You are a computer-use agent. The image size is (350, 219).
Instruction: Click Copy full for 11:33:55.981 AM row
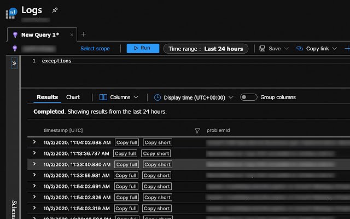pyautogui.click(x=126, y=175)
